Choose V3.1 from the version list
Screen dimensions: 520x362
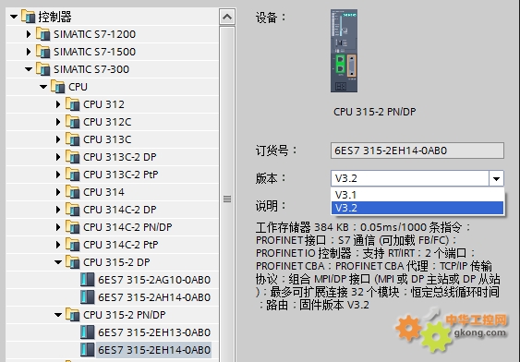click(417, 195)
